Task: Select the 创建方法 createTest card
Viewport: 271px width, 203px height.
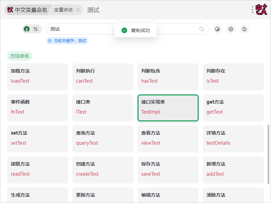Action: (103, 170)
